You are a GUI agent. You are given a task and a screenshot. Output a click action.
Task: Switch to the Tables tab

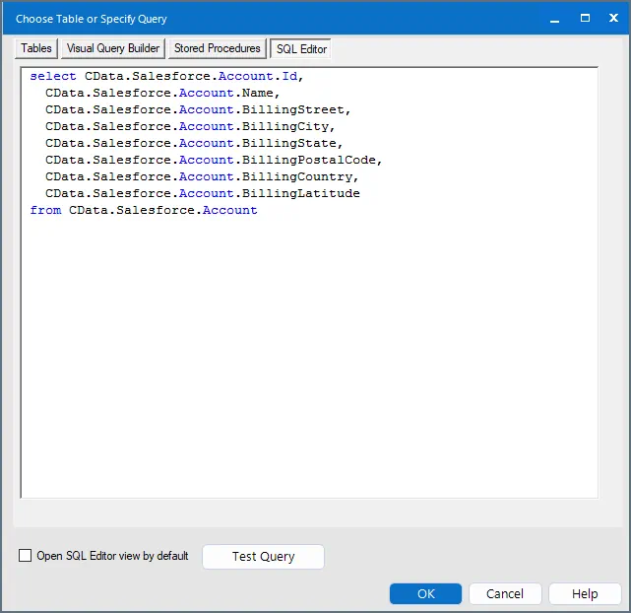tap(36, 48)
